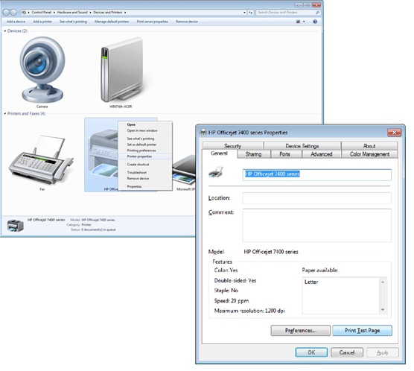Click the printer icon in Properties title bar
414x371 pixels.
(x=203, y=132)
